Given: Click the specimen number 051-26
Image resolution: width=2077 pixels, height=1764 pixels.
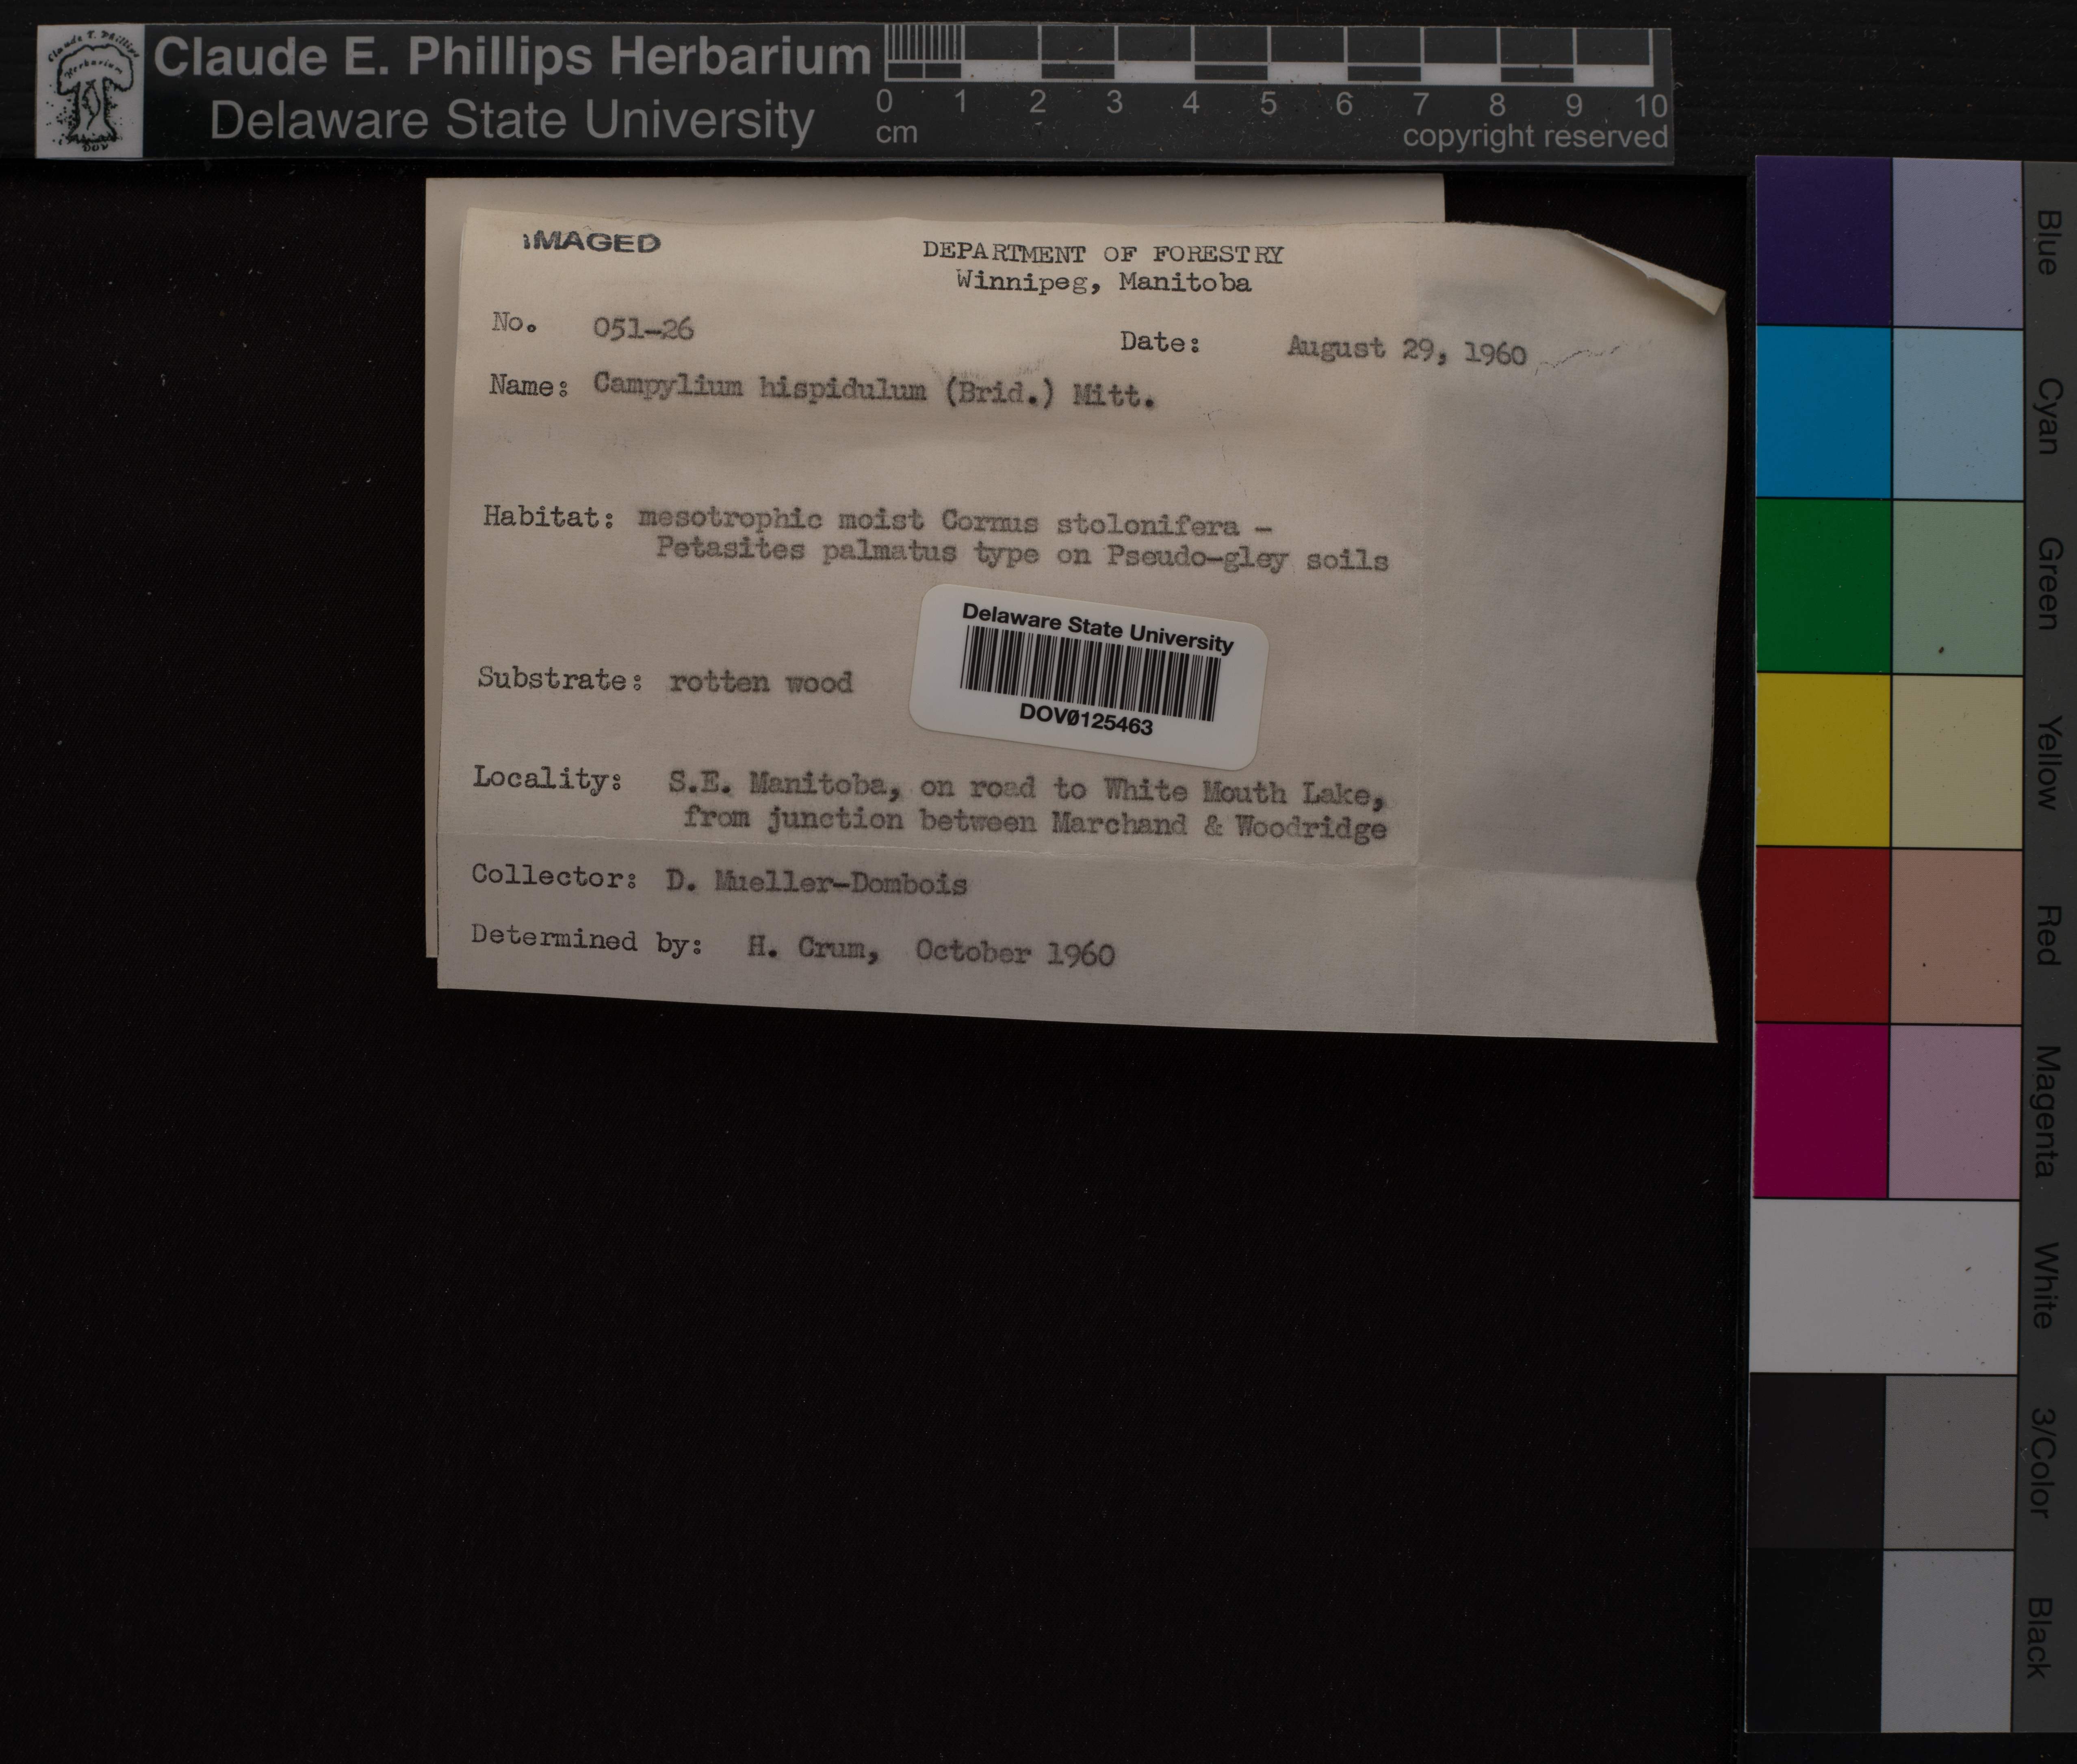Looking at the screenshot, I should click(643, 329).
